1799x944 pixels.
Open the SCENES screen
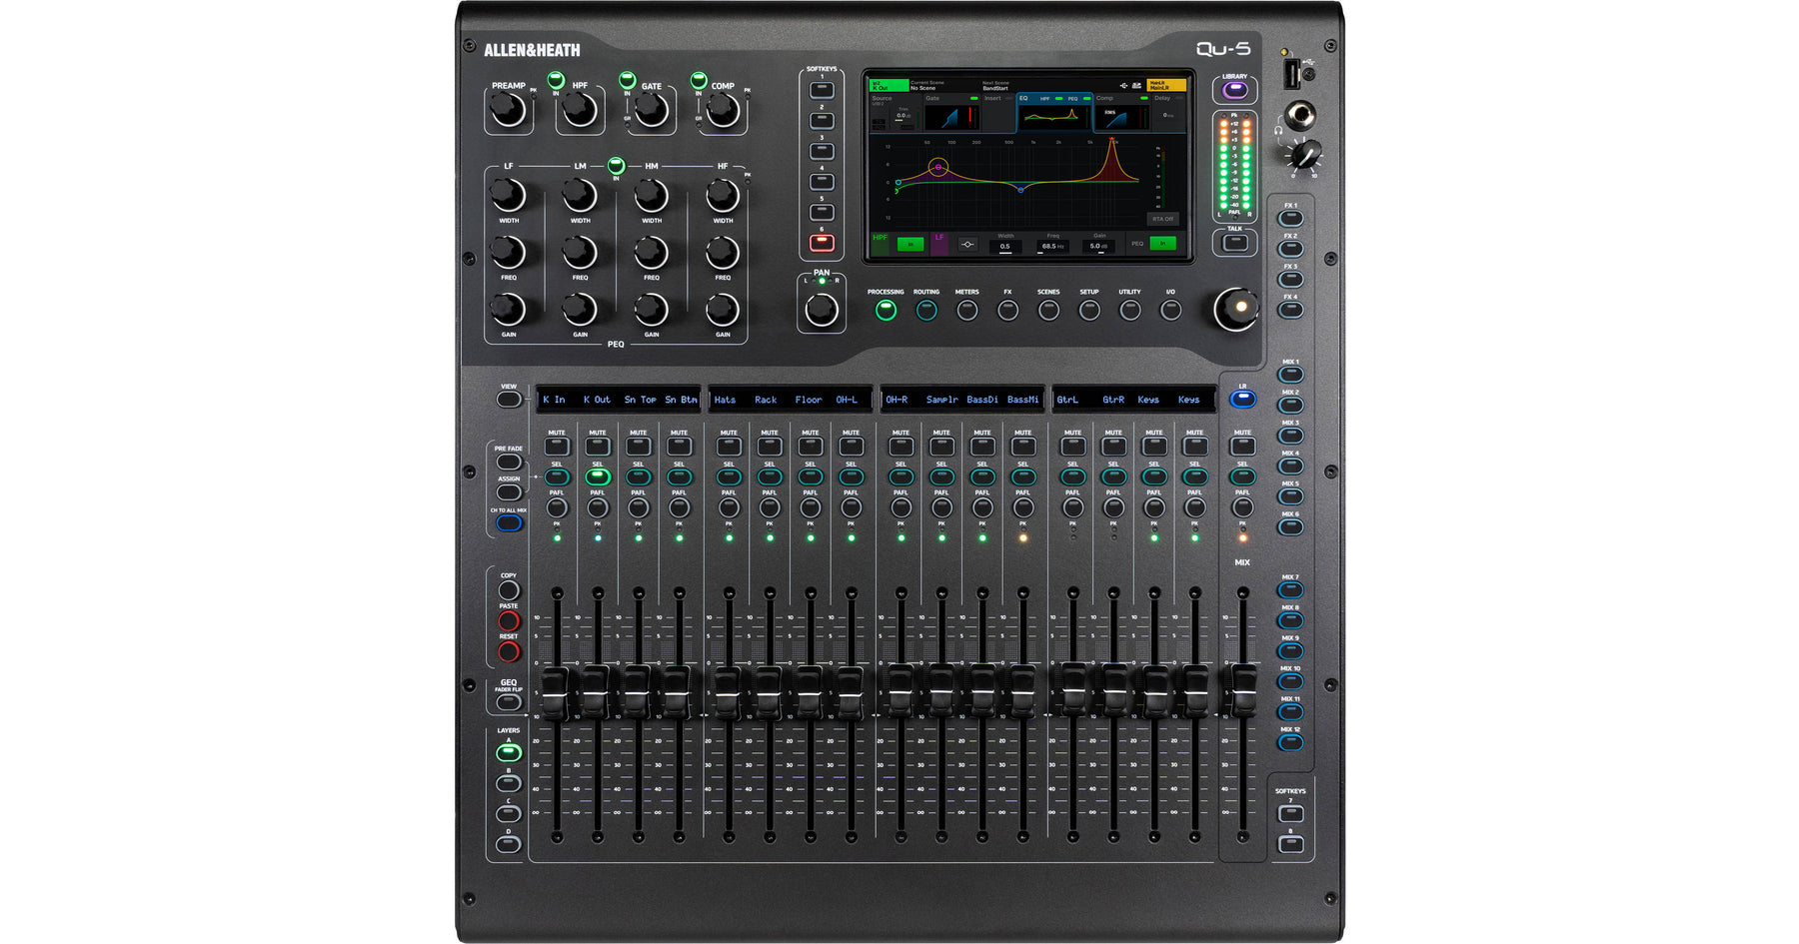[1049, 310]
